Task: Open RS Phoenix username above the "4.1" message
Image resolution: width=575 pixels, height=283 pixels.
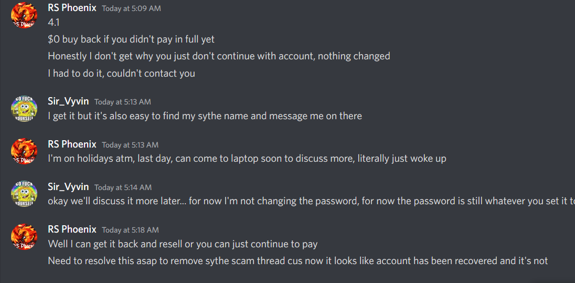Action: tap(72, 8)
